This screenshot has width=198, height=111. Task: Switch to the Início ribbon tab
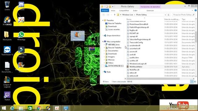click(x=113, y=10)
